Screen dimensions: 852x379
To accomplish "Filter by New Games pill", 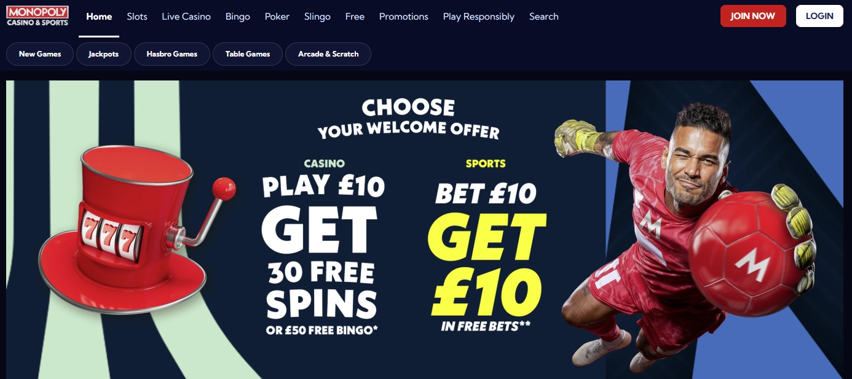I will click(40, 54).
